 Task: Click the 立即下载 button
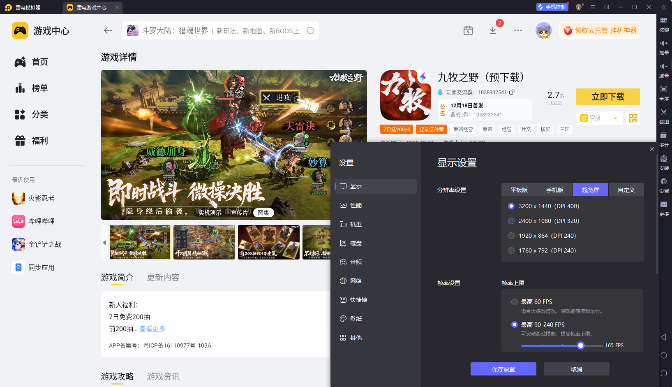(607, 97)
